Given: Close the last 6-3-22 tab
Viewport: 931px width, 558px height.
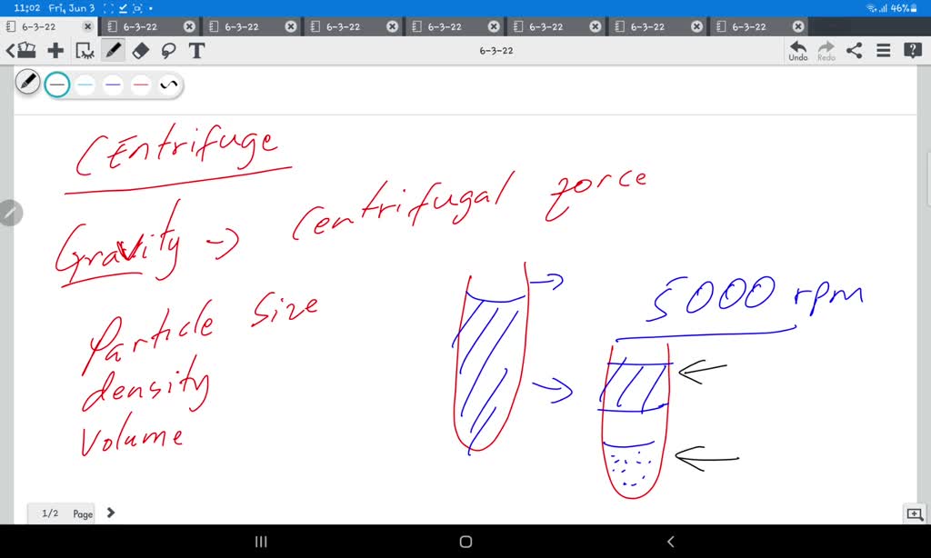Looking at the screenshot, I should pyautogui.click(x=798, y=26).
